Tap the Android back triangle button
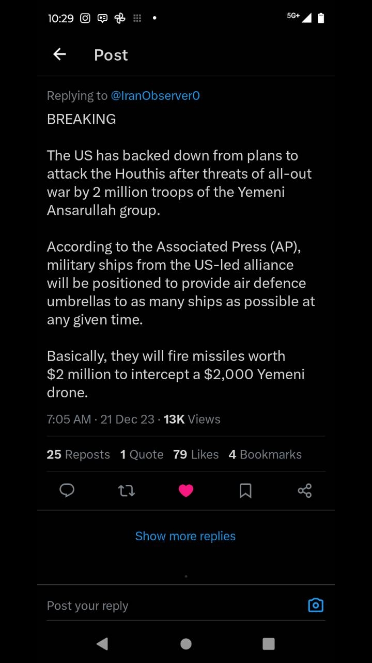 (x=102, y=644)
